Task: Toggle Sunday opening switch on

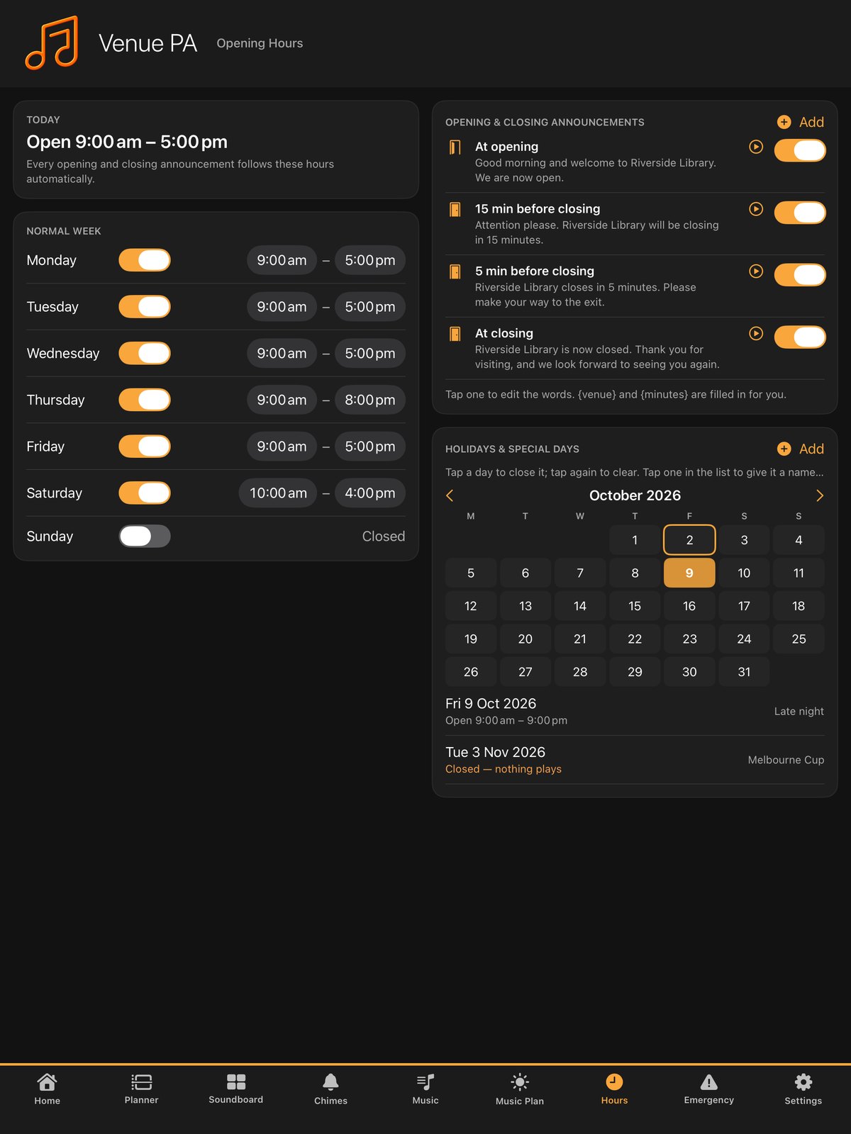Action: pyautogui.click(x=145, y=537)
